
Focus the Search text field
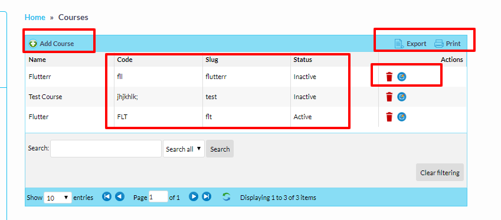(x=106, y=149)
